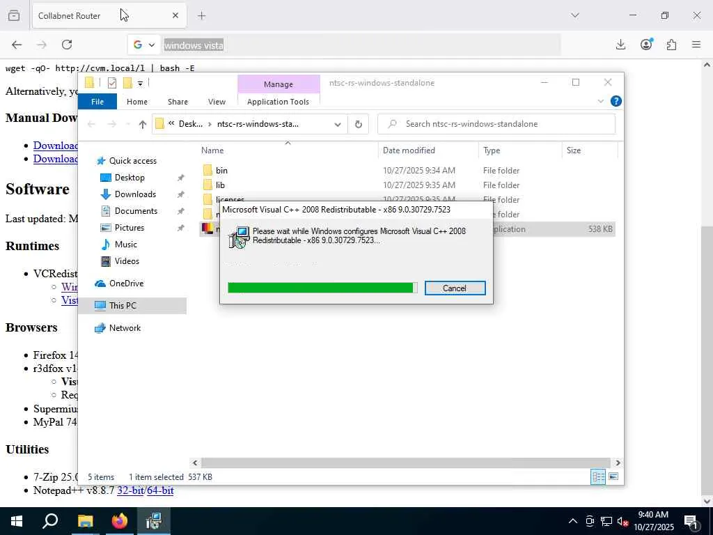Image resolution: width=713 pixels, height=535 pixels.
Task: Open the Windows Start menu
Action: pos(17,521)
